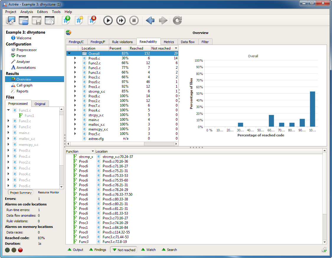Go back with the blue left arrow
332x258 pixels.
[x=150, y=21]
